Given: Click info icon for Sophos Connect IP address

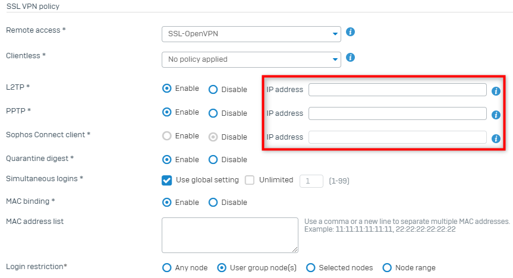Looking at the screenshot, I should tap(496, 138).
